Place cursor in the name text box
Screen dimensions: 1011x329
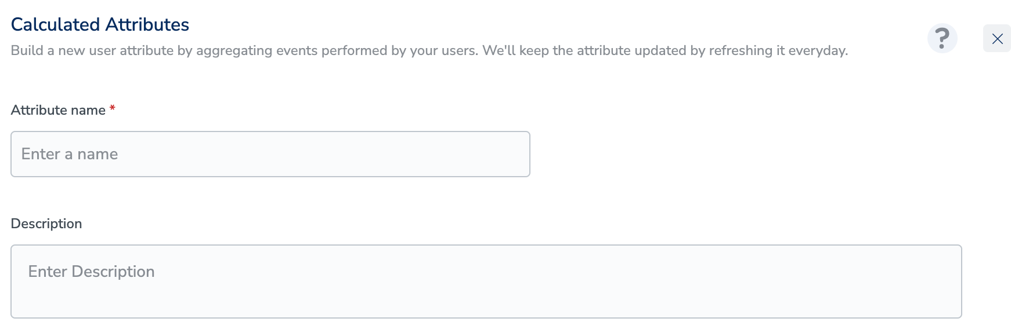click(x=270, y=154)
